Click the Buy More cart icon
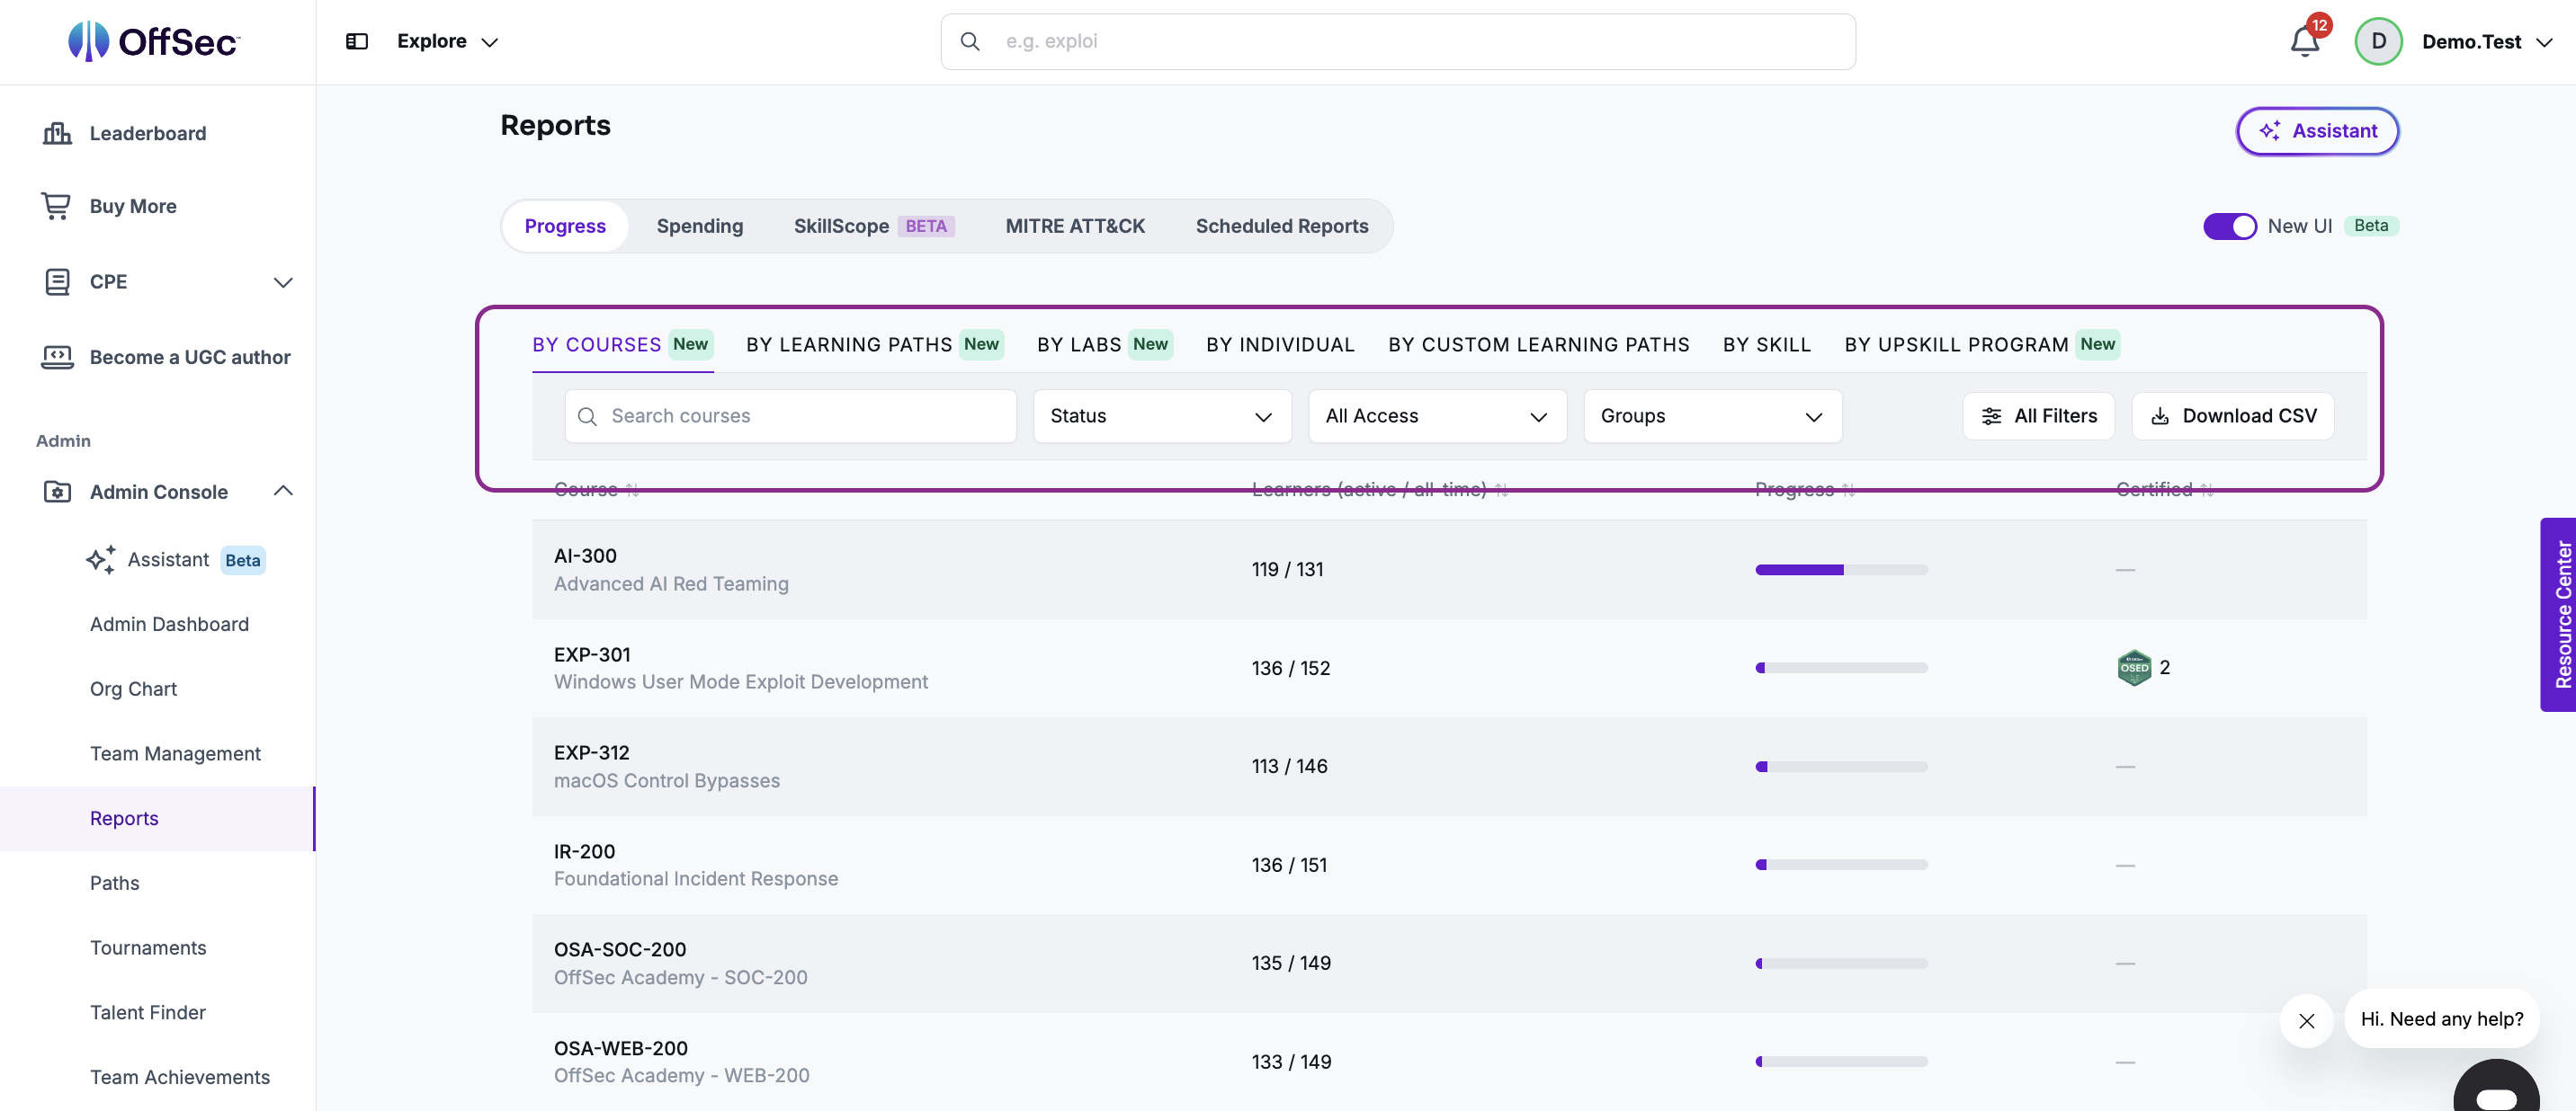This screenshot has width=2576, height=1111. click(x=56, y=206)
